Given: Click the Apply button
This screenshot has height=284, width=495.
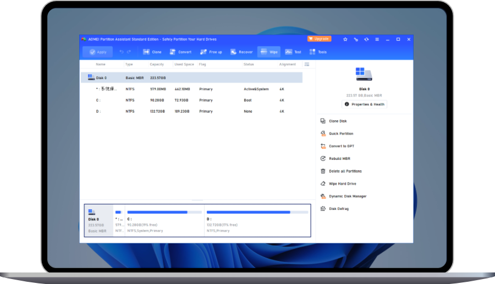Looking at the screenshot, I should coord(97,52).
